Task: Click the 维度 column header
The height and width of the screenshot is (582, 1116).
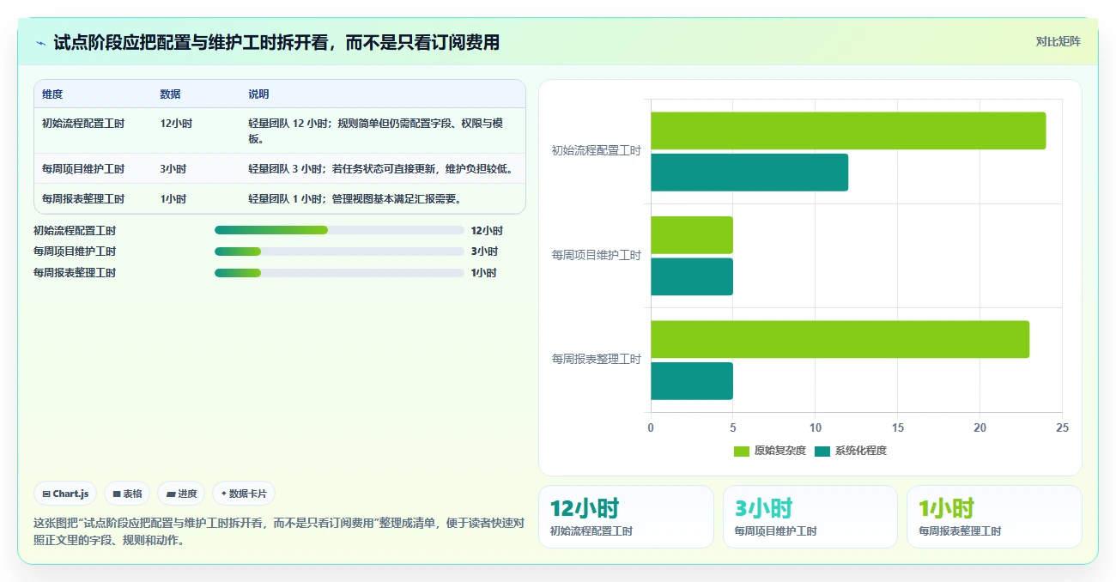Action: pyautogui.click(x=52, y=94)
